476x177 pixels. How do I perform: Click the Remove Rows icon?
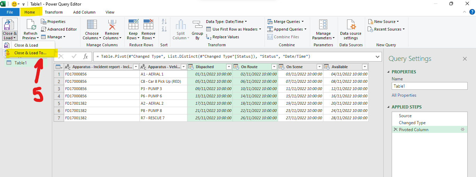(x=148, y=25)
